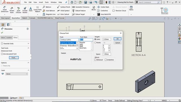The image size is (181, 102).
Task: Open the Blocks tool
Action: [x=94, y=8]
